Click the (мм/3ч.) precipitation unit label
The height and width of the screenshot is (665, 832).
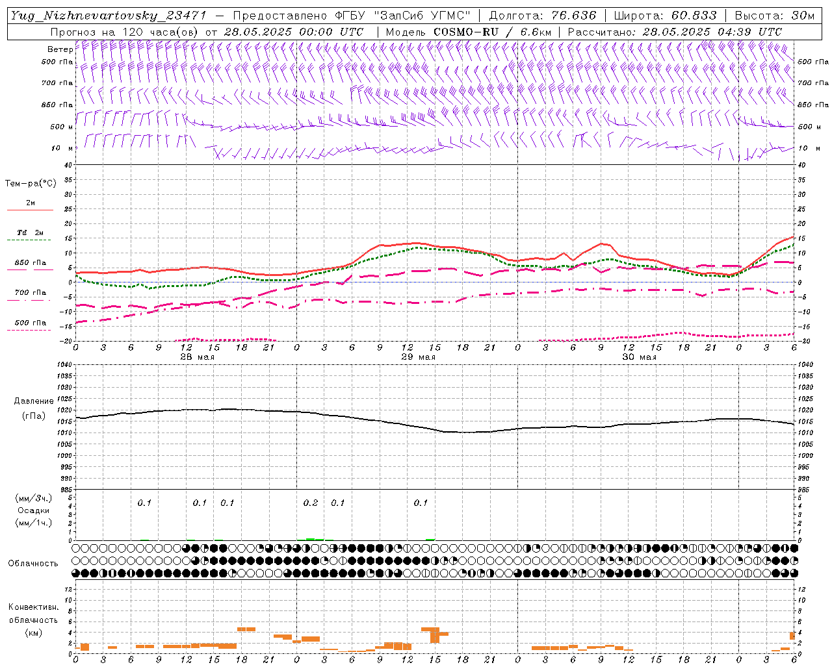click(33, 499)
